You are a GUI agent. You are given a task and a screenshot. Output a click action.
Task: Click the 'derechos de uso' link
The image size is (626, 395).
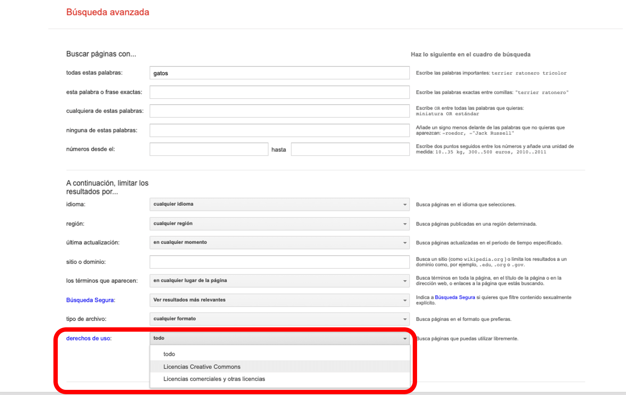(88, 338)
